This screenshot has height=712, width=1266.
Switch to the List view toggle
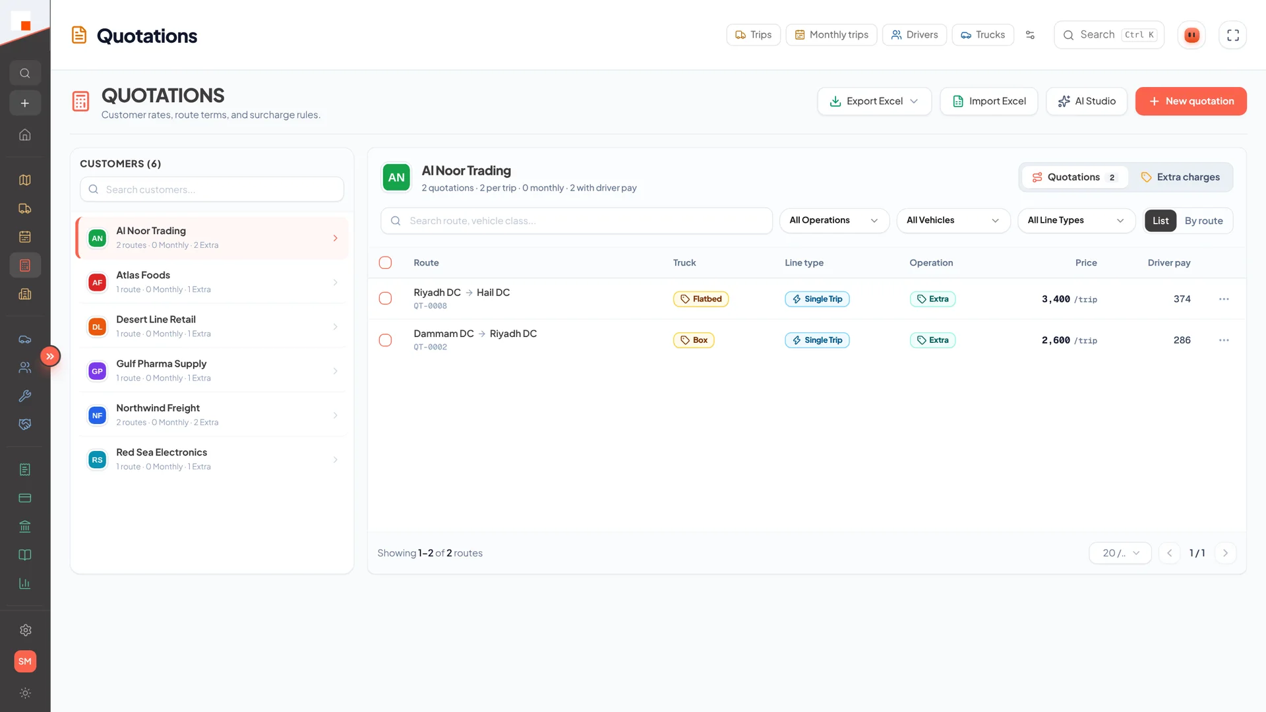pyautogui.click(x=1160, y=221)
